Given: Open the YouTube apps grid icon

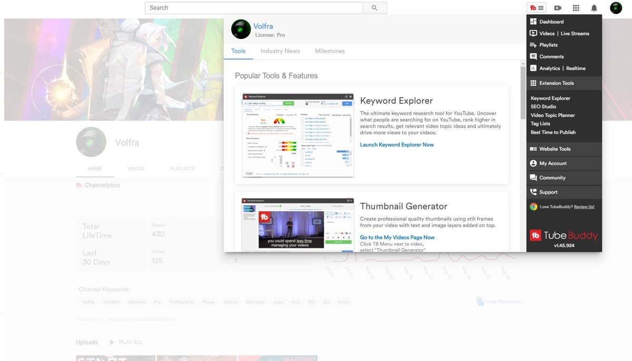Looking at the screenshot, I should coord(576,8).
